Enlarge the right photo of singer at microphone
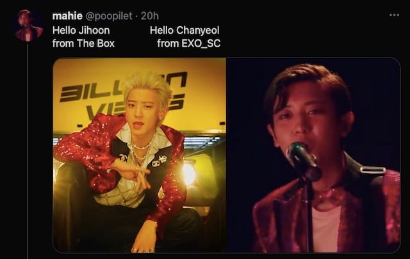The height and width of the screenshot is (259, 410). click(313, 155)
